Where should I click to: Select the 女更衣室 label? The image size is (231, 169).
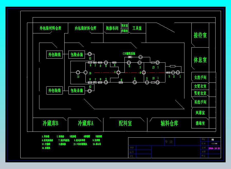point(200,86)
